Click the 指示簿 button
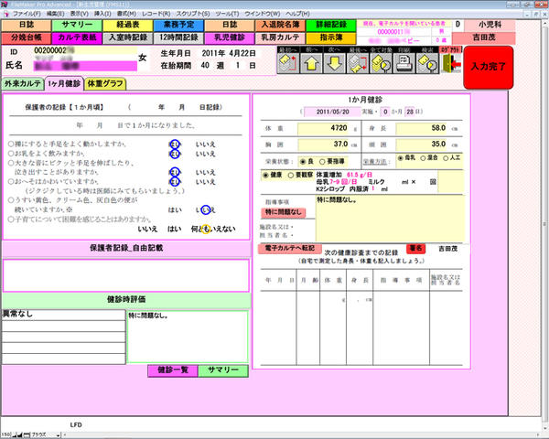Image resolution: width=549 pixels, height=439 pixels. [331, 37]
